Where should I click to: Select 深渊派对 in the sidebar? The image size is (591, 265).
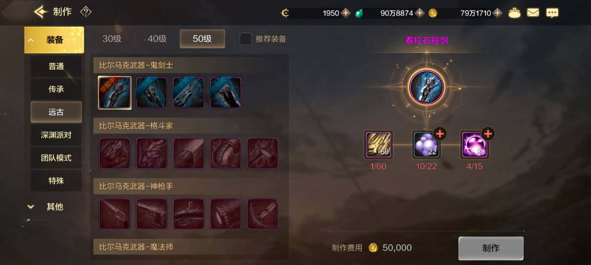coord(56,135)
